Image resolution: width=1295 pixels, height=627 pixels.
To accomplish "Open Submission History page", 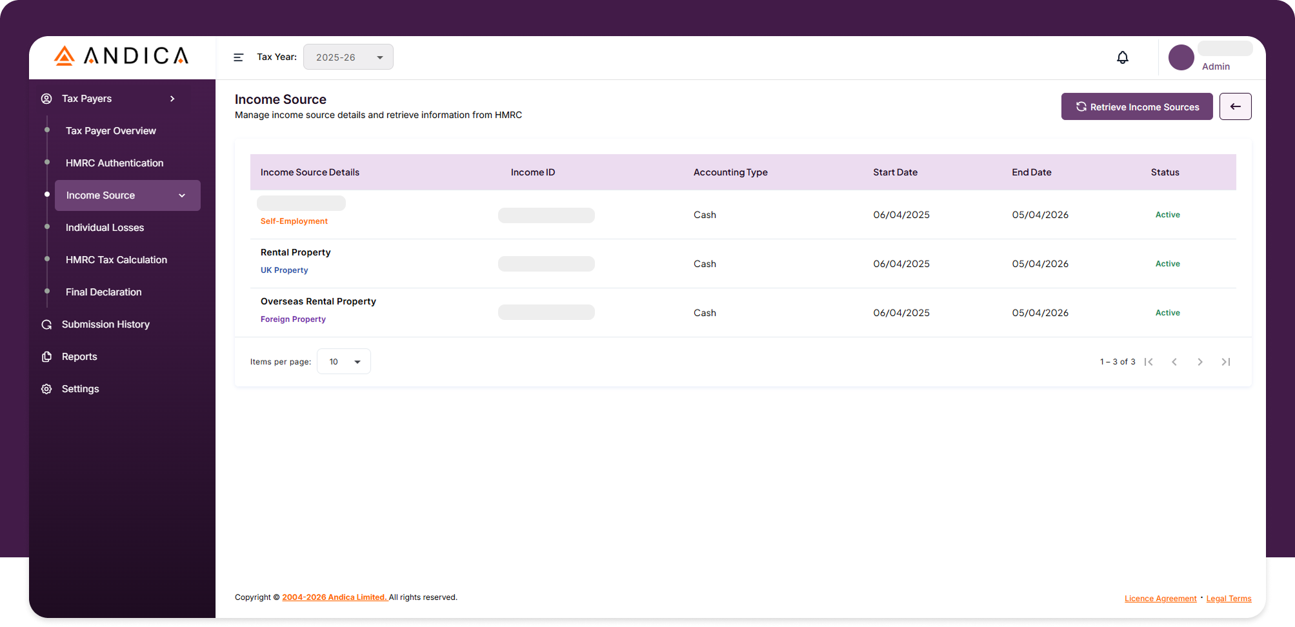I will coord(105,324).
